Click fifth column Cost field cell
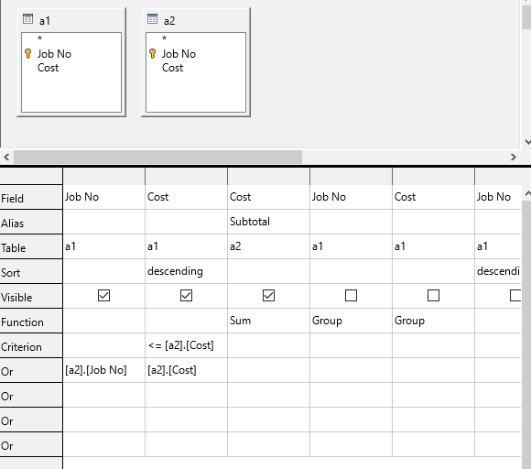The height and width of the screenshot is (469, 531). point(433,197)
